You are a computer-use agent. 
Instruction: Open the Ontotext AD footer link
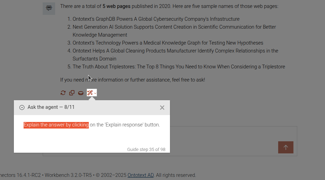click(140, 175)
